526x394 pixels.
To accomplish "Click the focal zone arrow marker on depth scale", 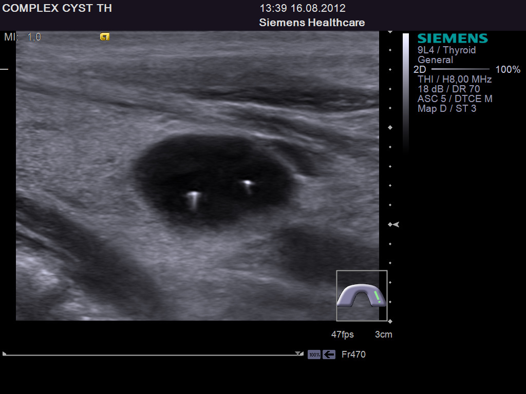I will pos(393,225).
